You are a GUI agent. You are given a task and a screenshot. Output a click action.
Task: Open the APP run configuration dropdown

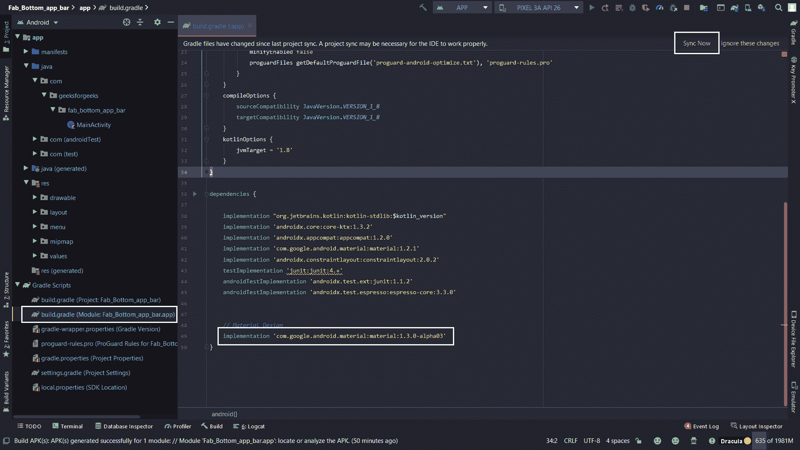coord(462,7)
